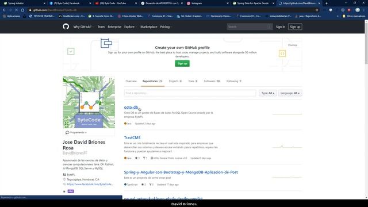Click the Spring-y-Angular repository star count
Screen dimensions: 368x207
click(x=143, y=185)
